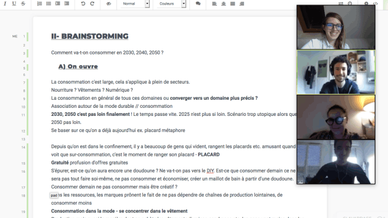Insert an ordered numbered list
Screen dimensions: 388x218
pos(40,3)
